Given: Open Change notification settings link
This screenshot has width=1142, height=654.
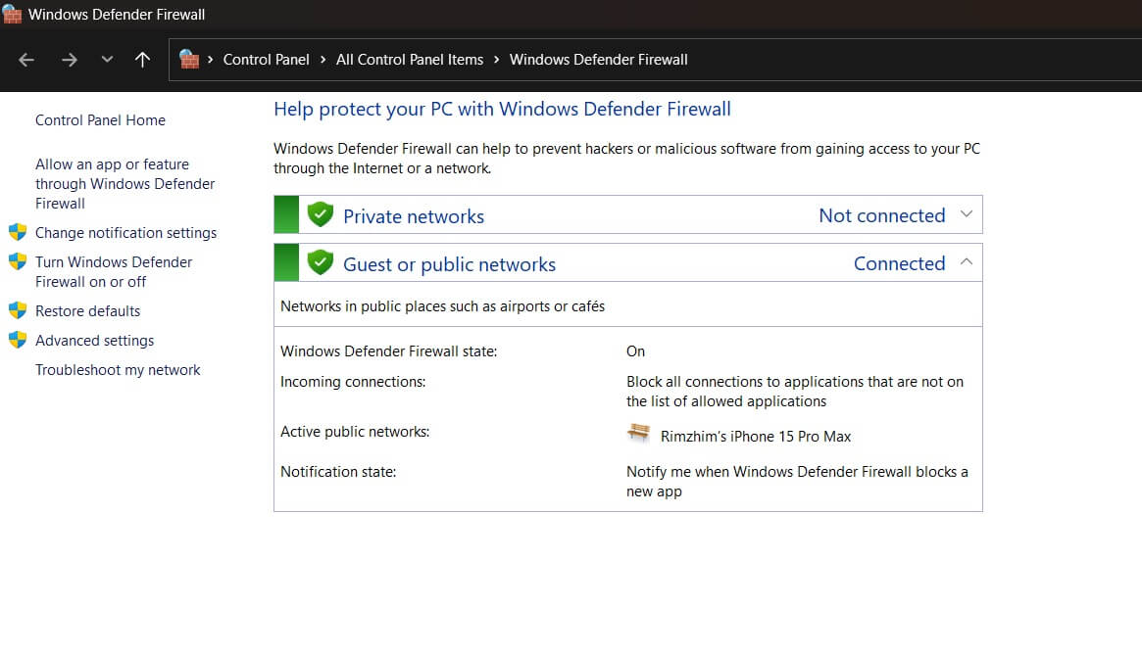Looking at the screenshot, I should tap(126, 233).
